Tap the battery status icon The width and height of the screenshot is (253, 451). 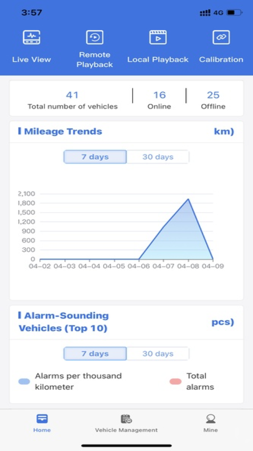[x=235, y=12]
